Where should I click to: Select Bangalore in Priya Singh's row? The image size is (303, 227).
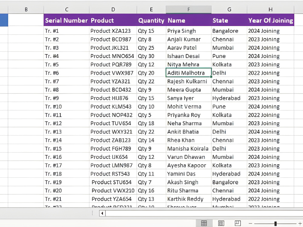229,31
